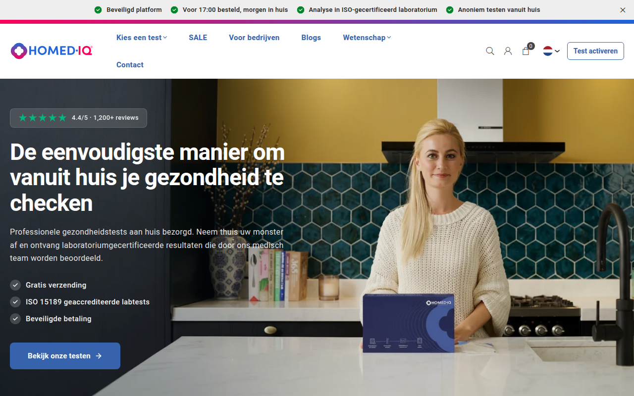The image size is (634, 396).
Task: Click 'Anoniem testen vanuit huis' text
Action: [x=499, y=10]
